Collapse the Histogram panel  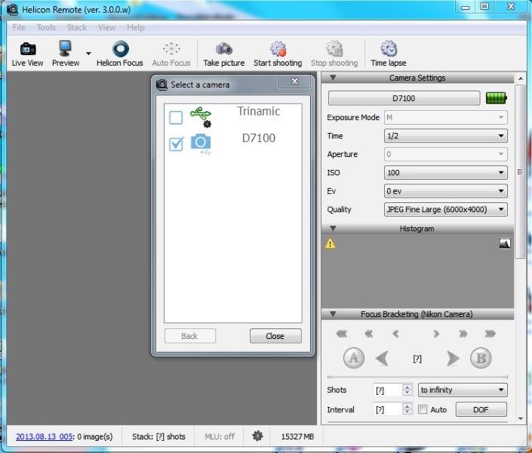[x=333, y=229]
